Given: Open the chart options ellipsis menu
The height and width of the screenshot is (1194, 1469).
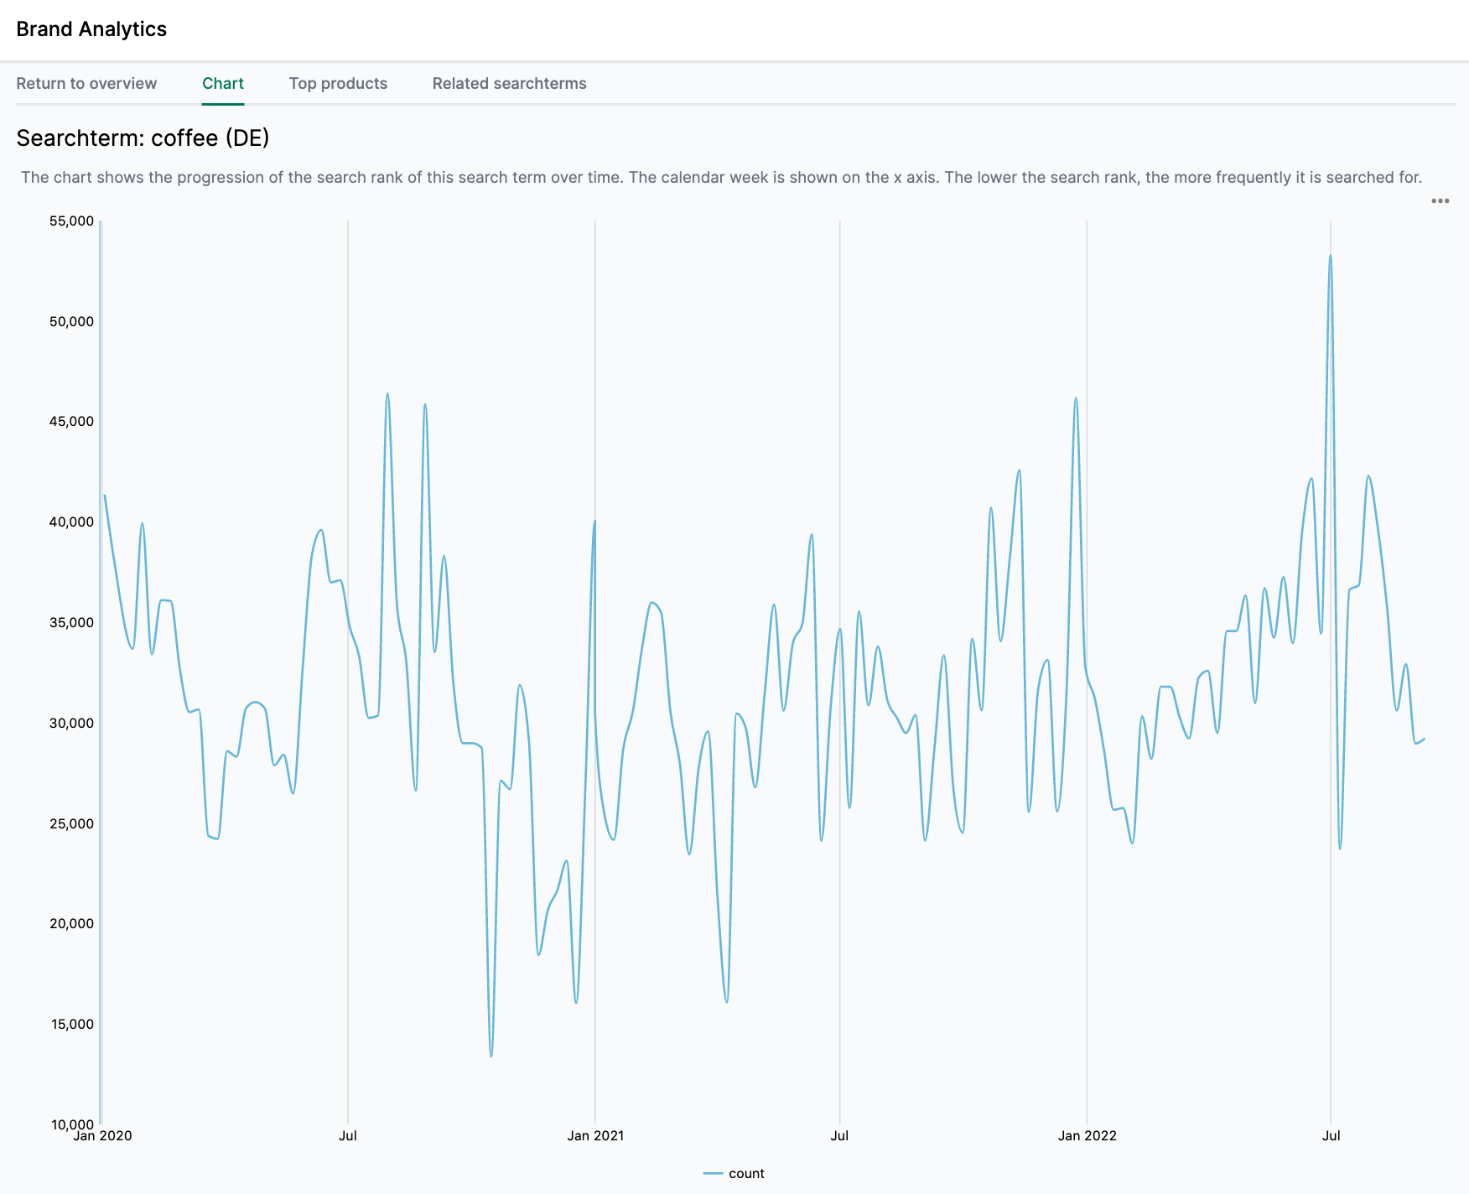Looking at the screenshot, I should click(1441, 200).
